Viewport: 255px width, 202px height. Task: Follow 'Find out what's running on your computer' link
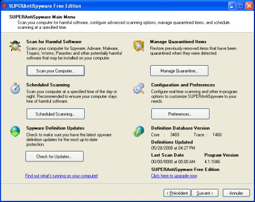(x=62, y=175)
